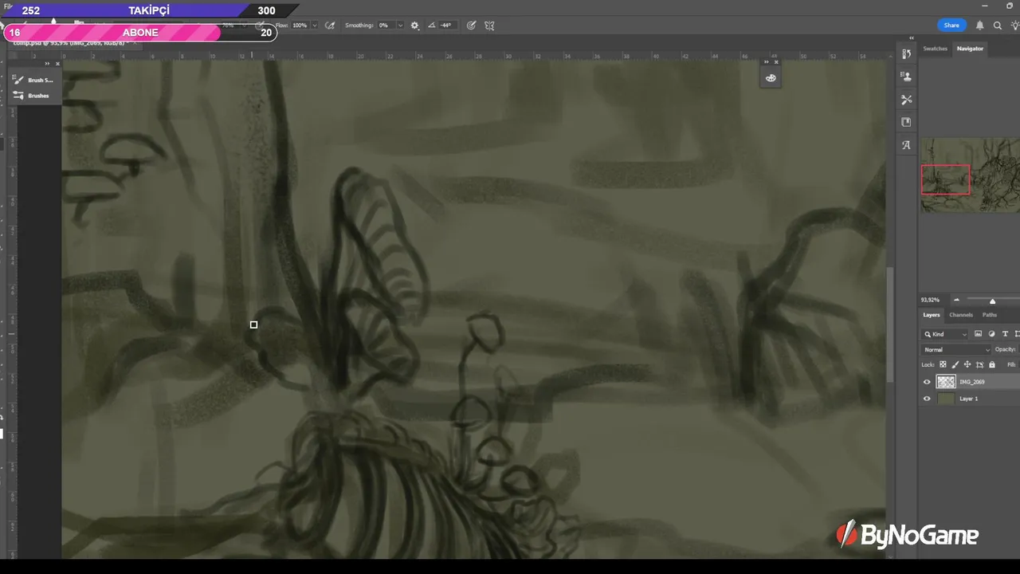1020x574 pixels.
Task: Open the Clone Source panel icon
Action: tap(906, 77)
